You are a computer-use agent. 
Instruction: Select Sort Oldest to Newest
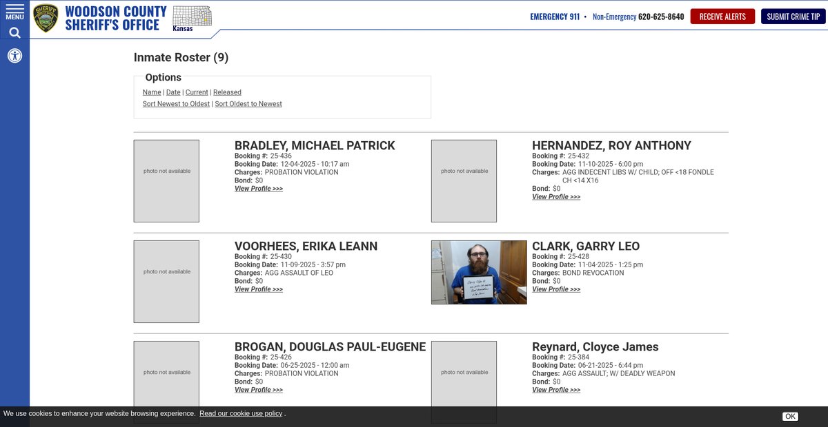[248, 104]
